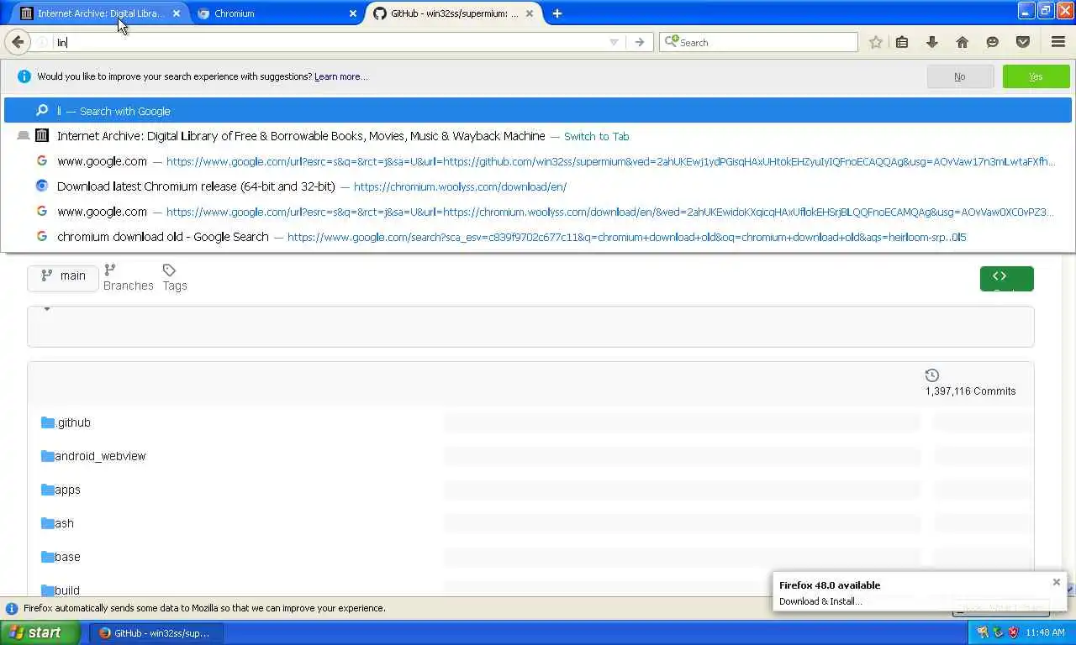Open a new tab with plus button
This screenshot has height=645, width=1076.
pyautogui.click(x=557, y=13)
